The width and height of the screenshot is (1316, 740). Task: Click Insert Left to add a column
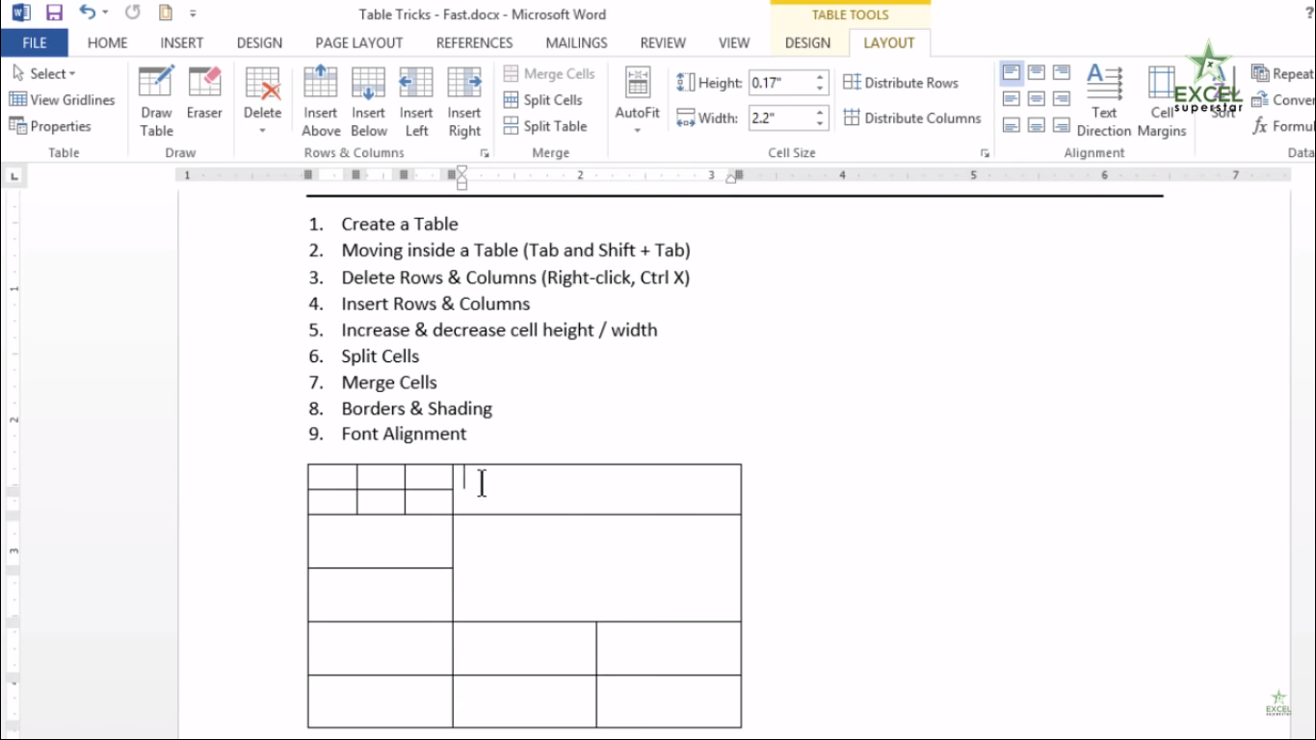[x=416, y=102]
